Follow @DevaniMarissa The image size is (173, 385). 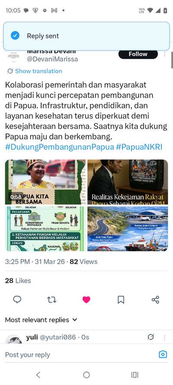[138, 54]
